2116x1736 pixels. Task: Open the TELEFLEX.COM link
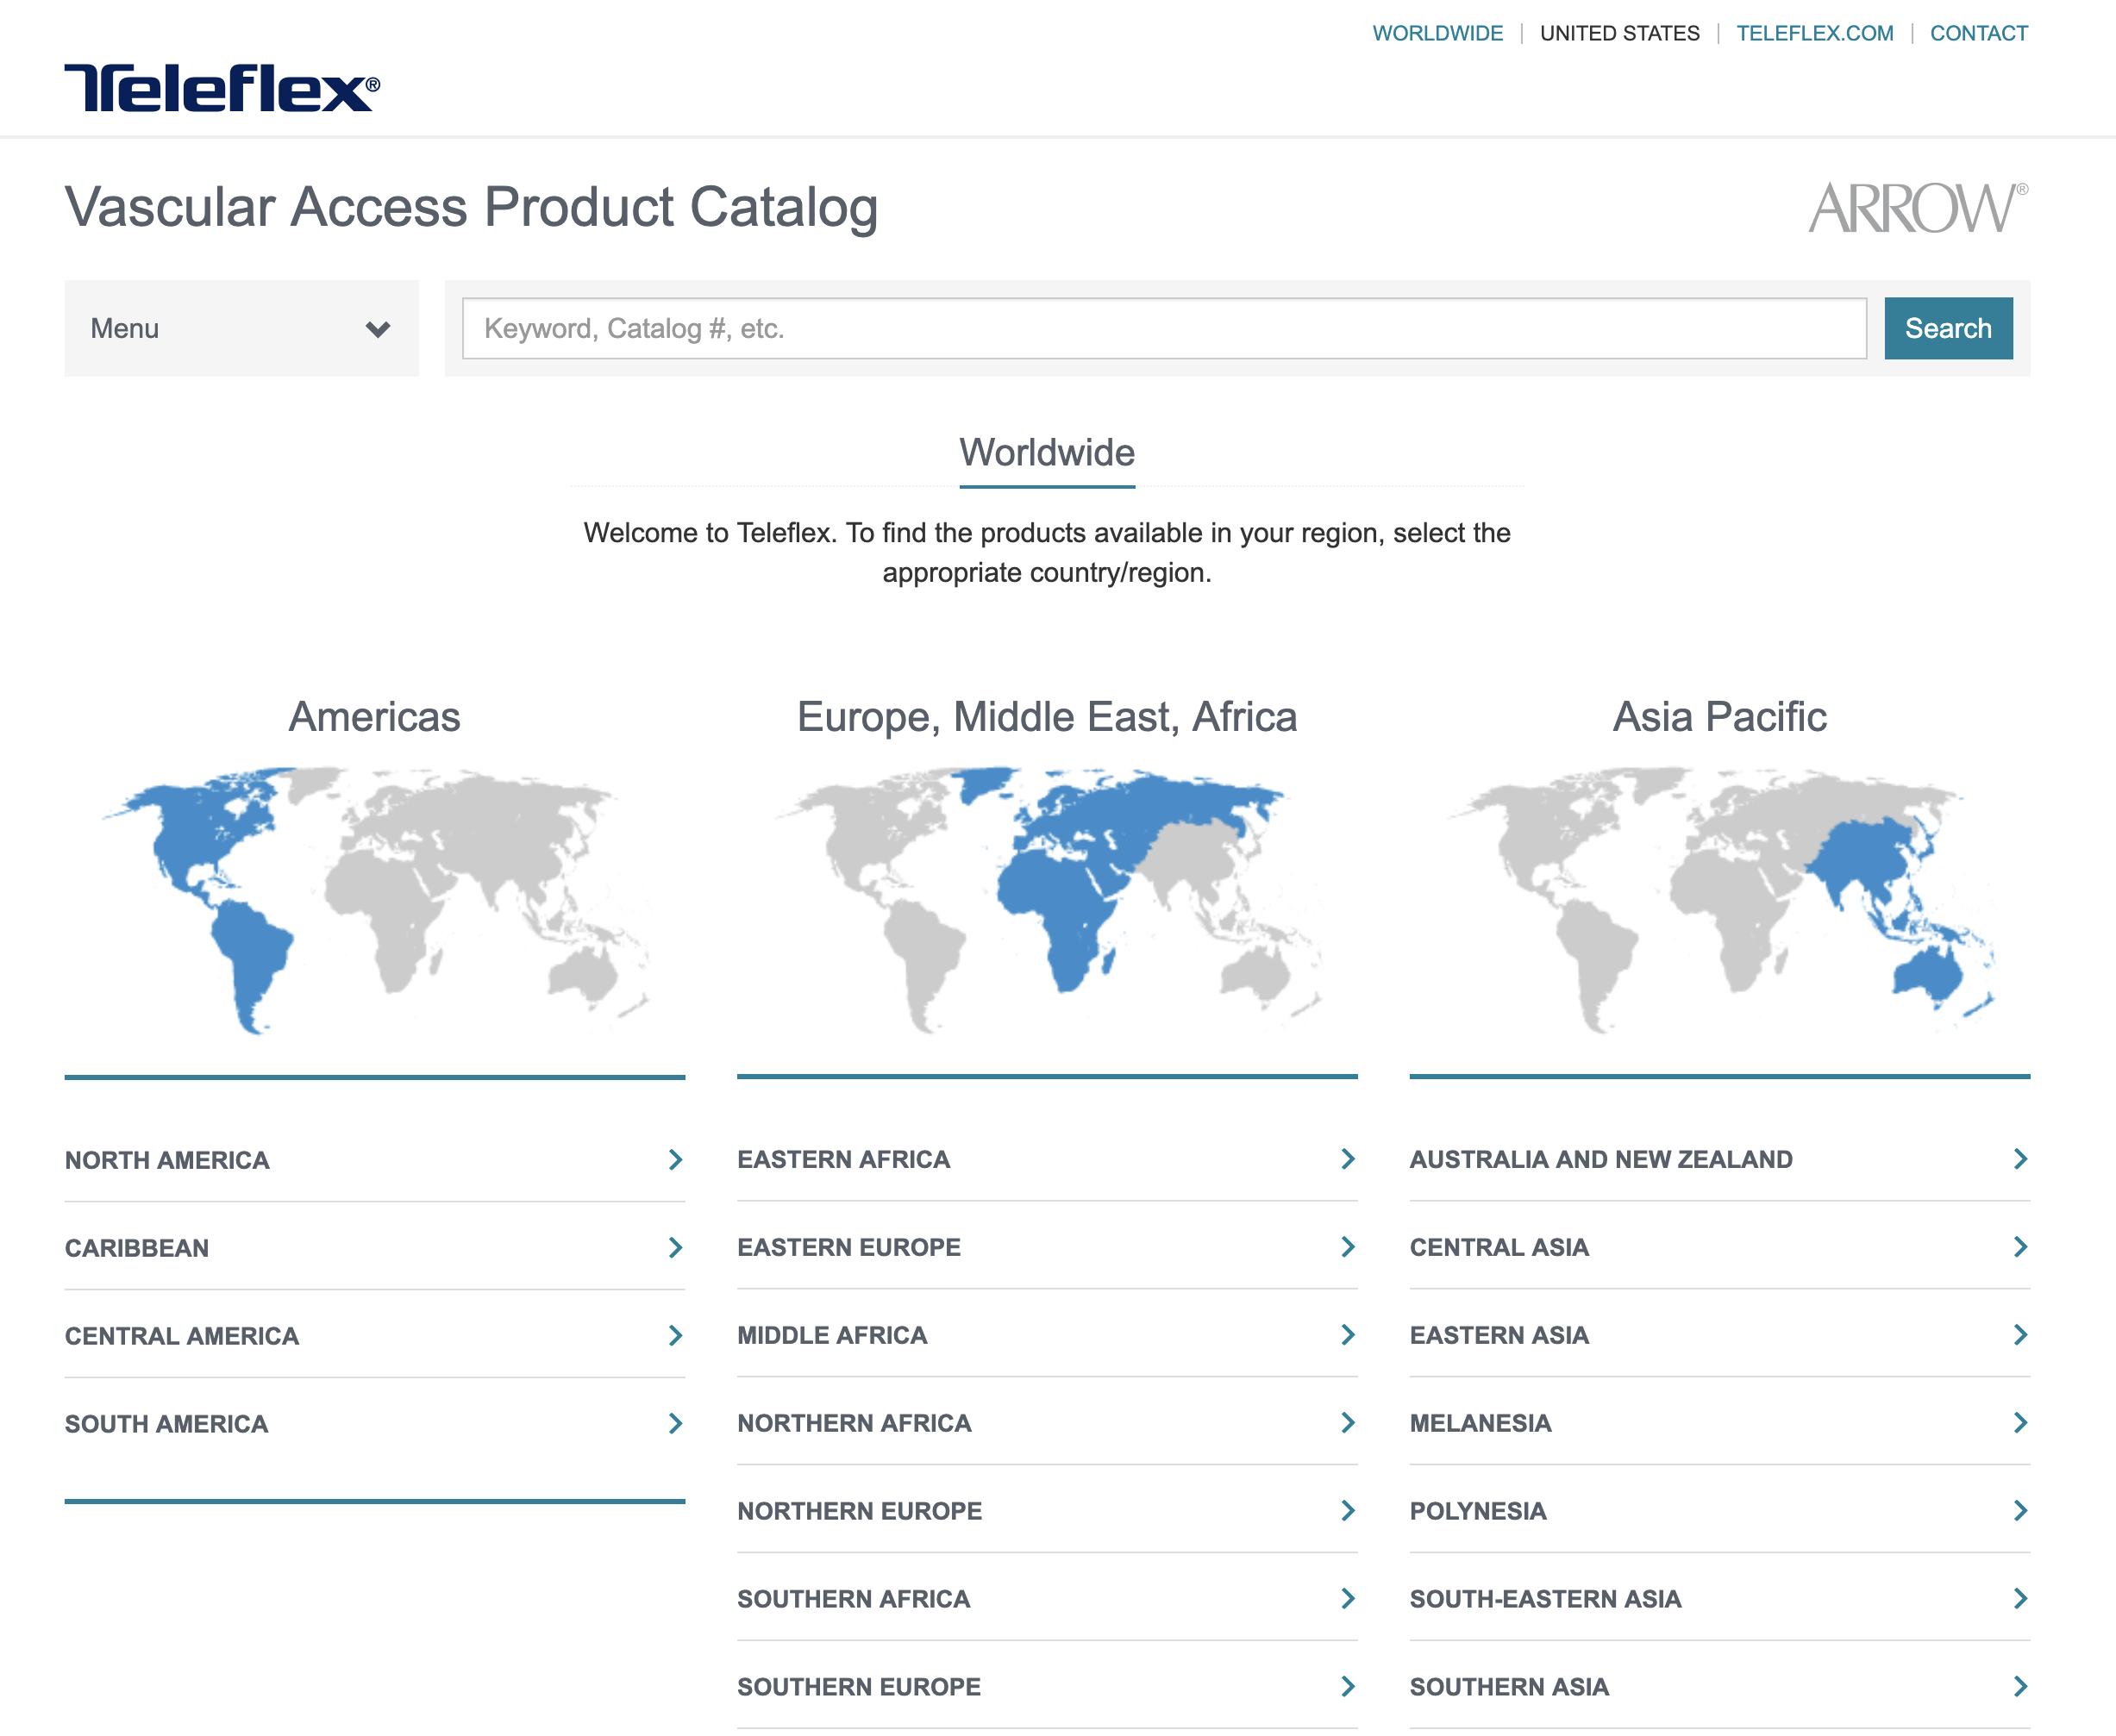click(1814, 33)
